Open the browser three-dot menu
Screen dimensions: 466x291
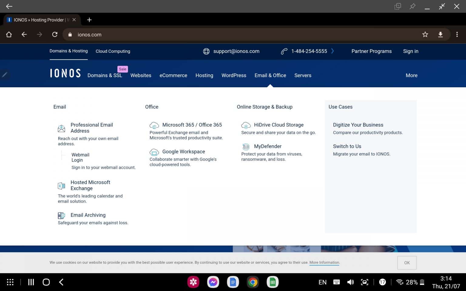pyautogui.click(x=457, y=34)
